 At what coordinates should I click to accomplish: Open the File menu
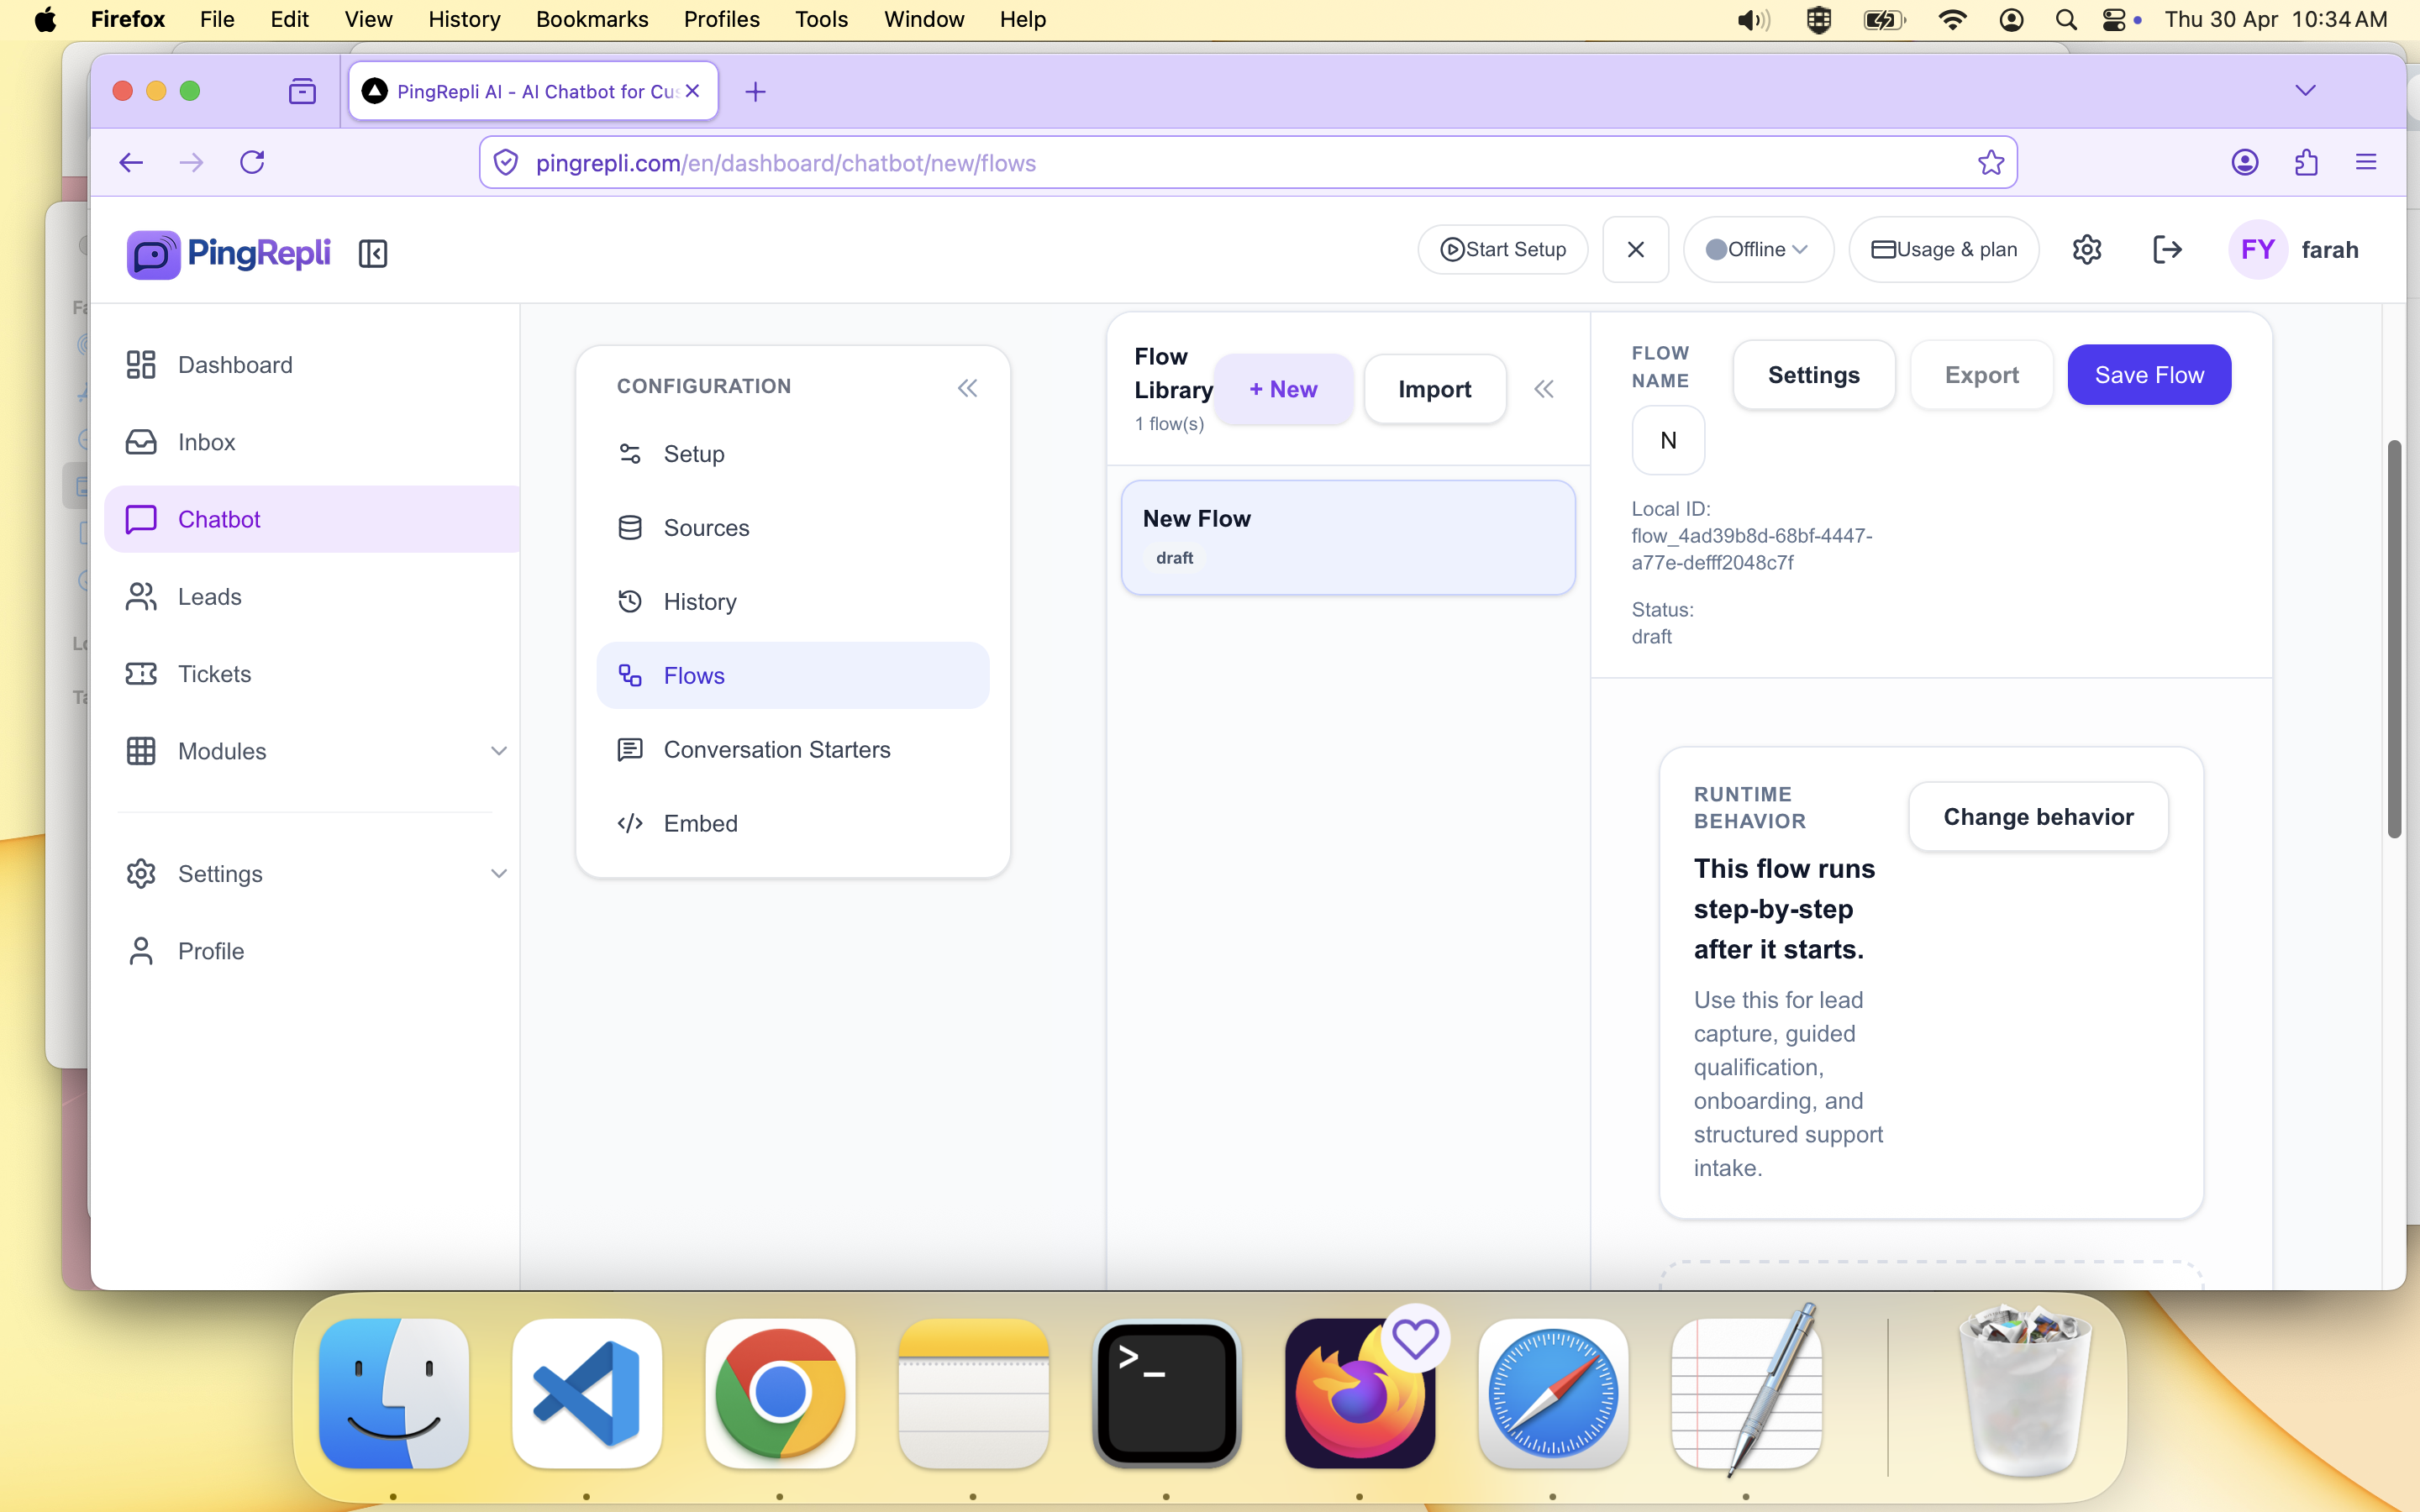pyautogui.click(x=217, y=19)
